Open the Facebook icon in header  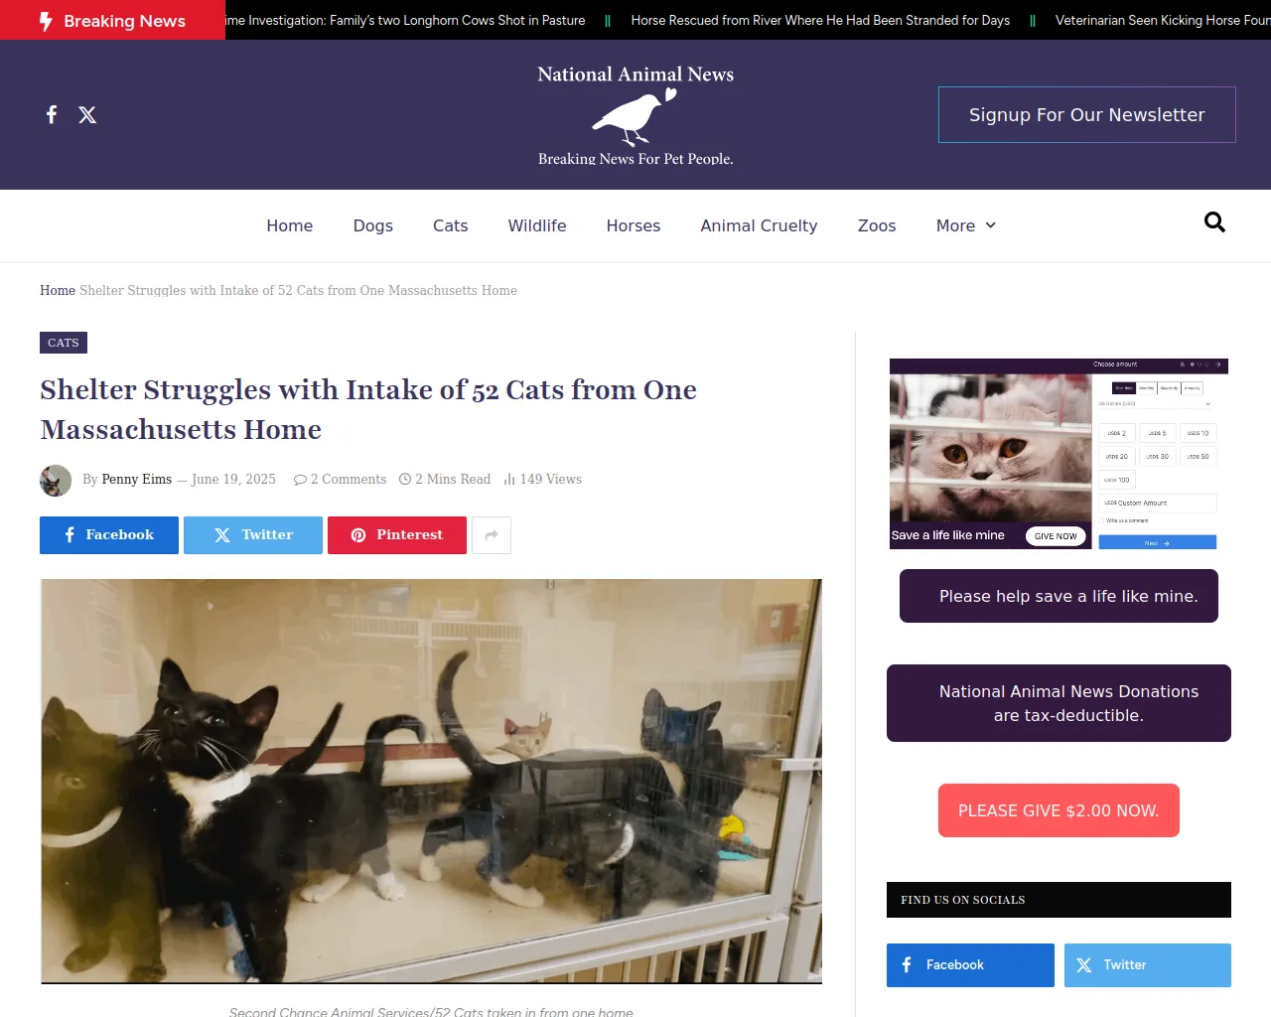52,114
